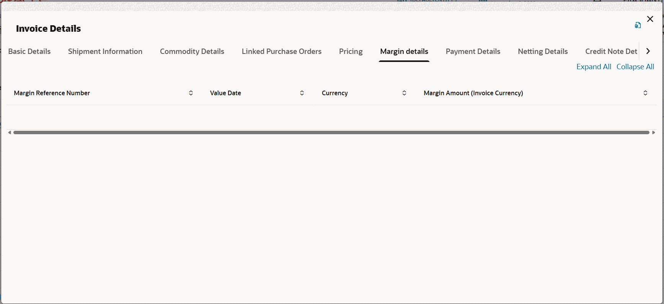The width and height of the screenshot is (664, 304).
Task: Switch to Netting Details tab
Action: point(543,51)
